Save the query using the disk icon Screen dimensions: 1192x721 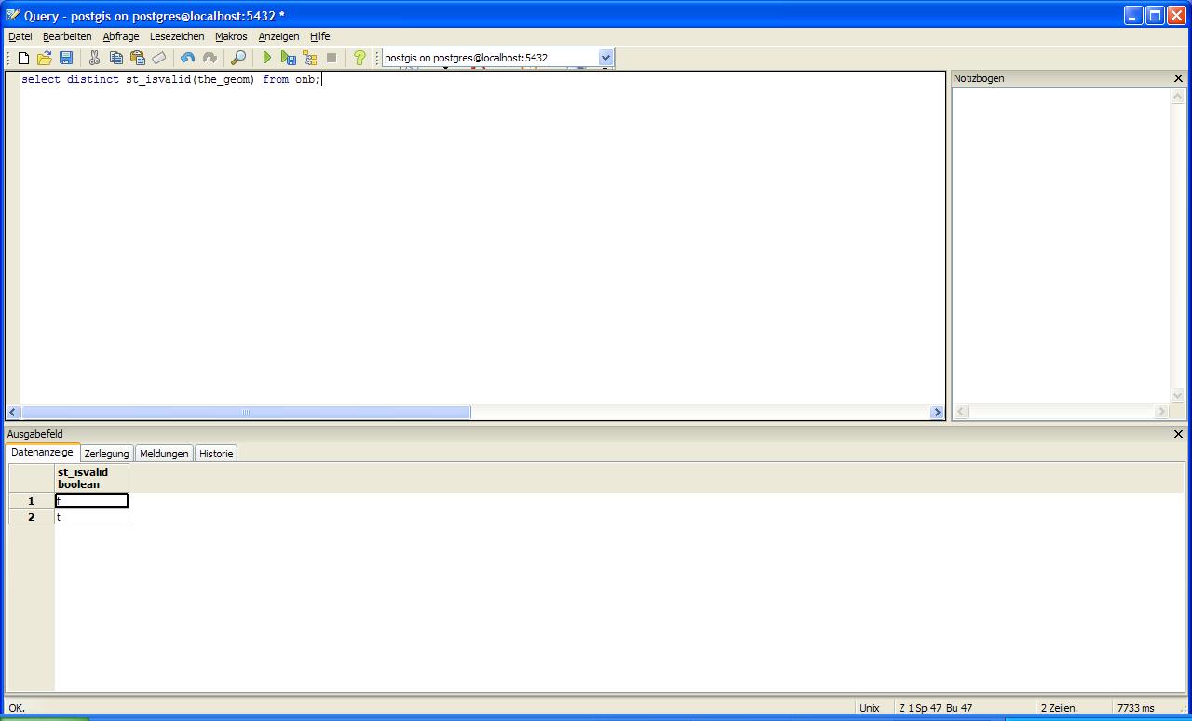click(65, 58)
